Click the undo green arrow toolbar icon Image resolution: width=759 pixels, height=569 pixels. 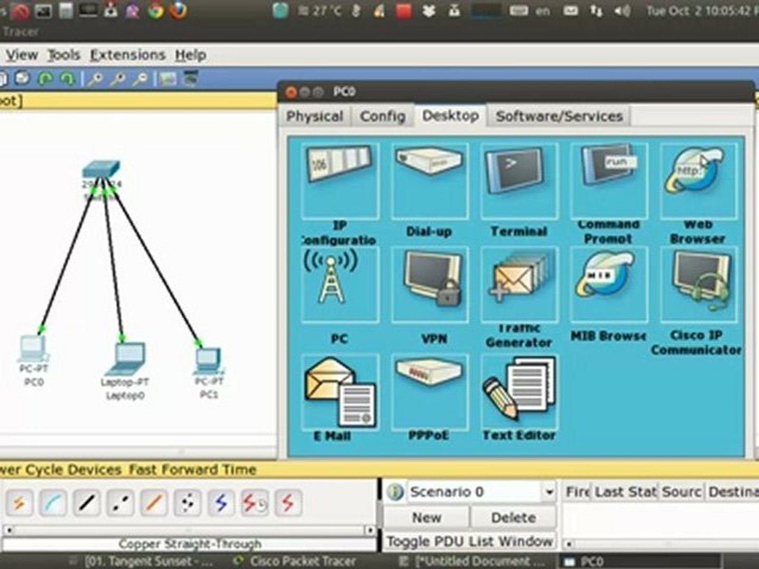click(45, 79)
